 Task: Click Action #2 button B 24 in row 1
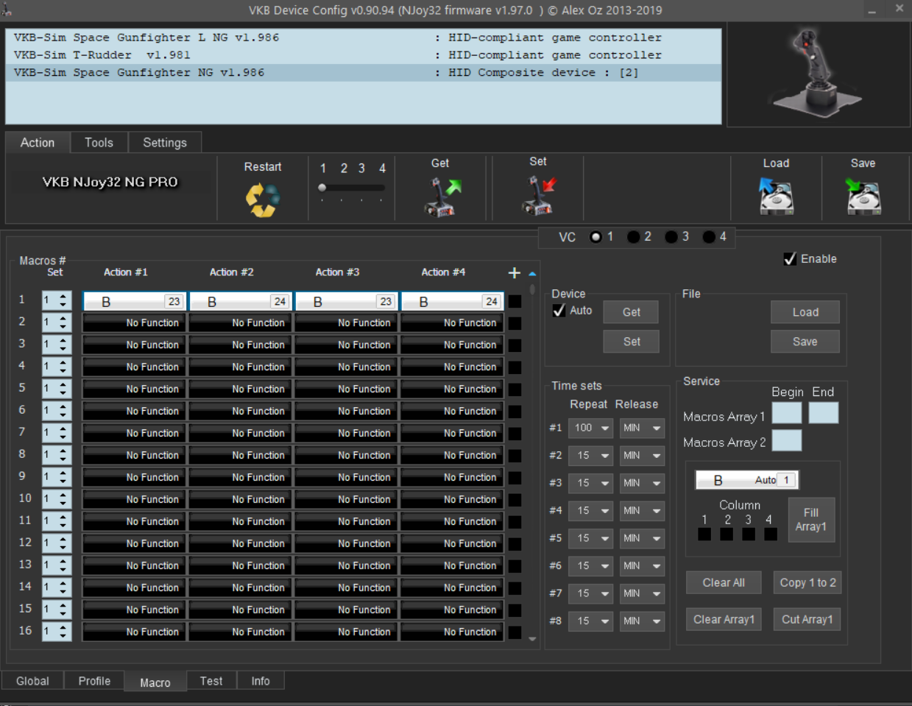[240, 301]
